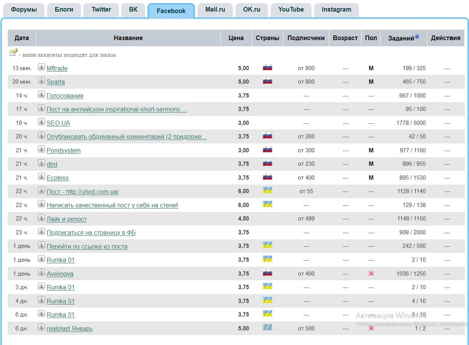Open the Mftrade task link

[57, 68]
